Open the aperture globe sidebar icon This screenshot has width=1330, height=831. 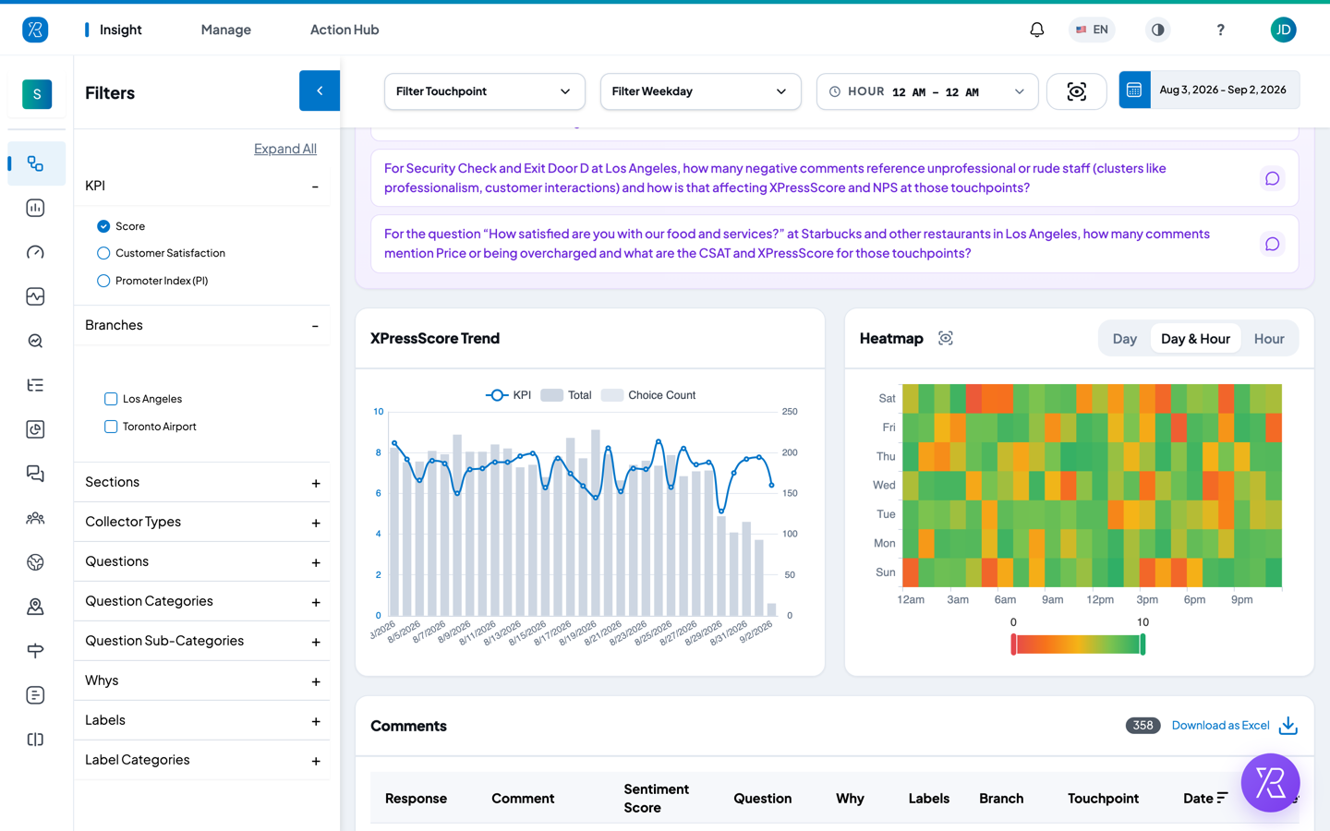(x=35, y=562)
